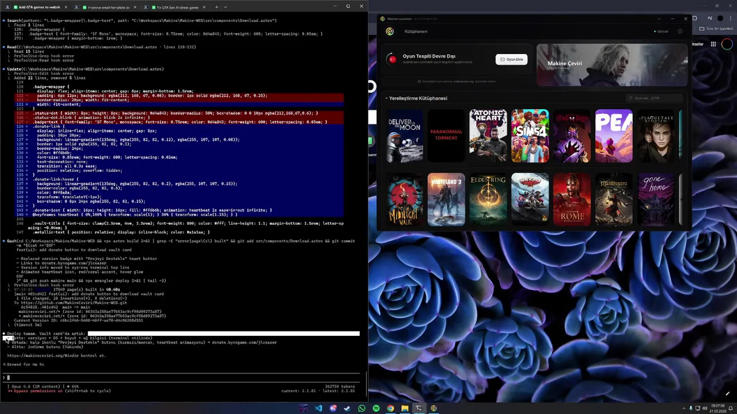Viewport: 737px width, 414px height.
Task: Open Google apps grid in the Chrome window
Action: tap(713, 44)
